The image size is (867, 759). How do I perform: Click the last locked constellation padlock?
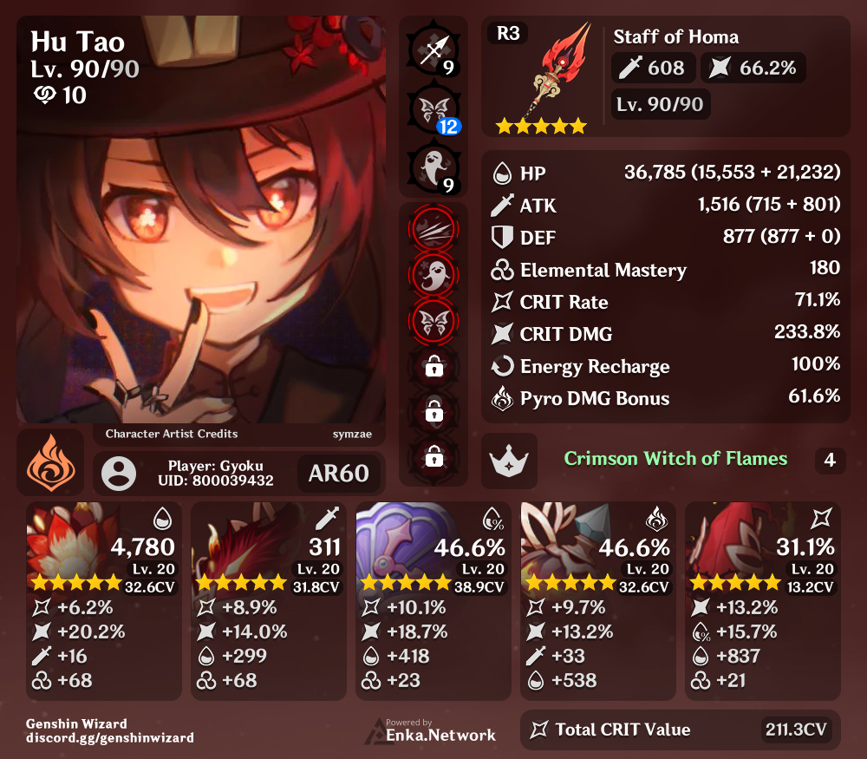click(433, 458)
